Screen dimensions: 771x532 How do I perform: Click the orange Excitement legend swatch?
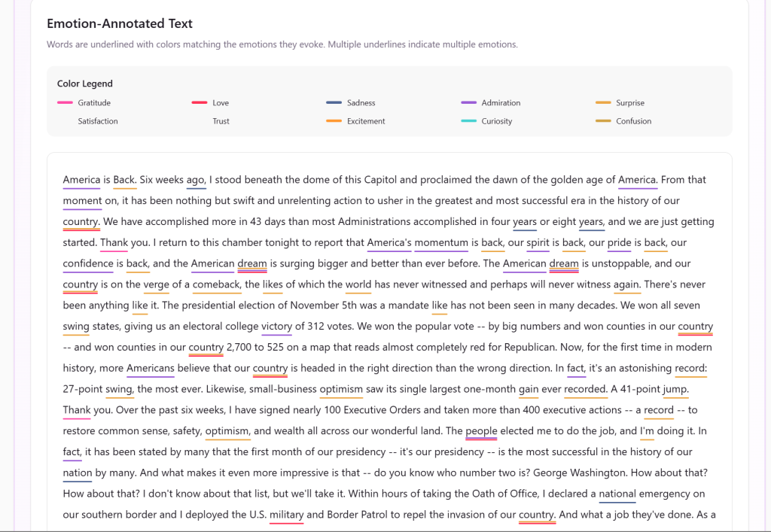pos(334,120)
